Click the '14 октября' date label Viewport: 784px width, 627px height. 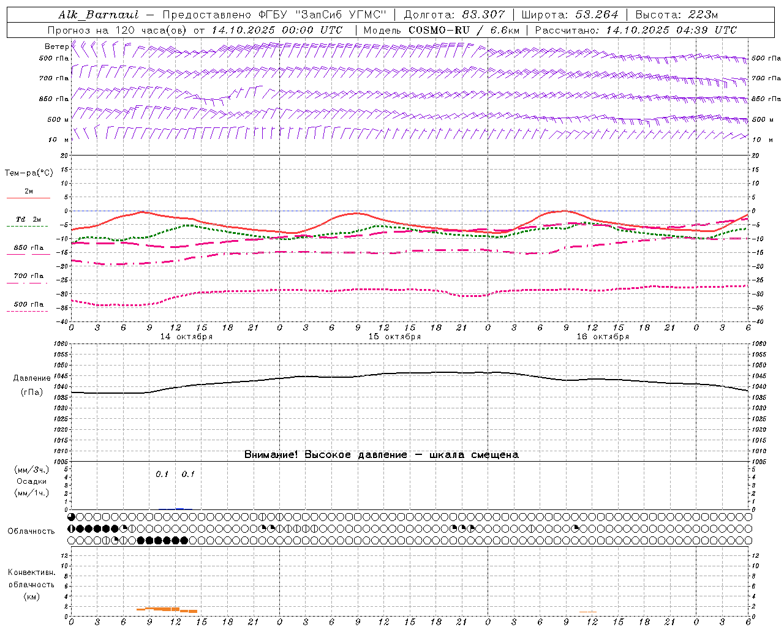[x=187, y=337]
